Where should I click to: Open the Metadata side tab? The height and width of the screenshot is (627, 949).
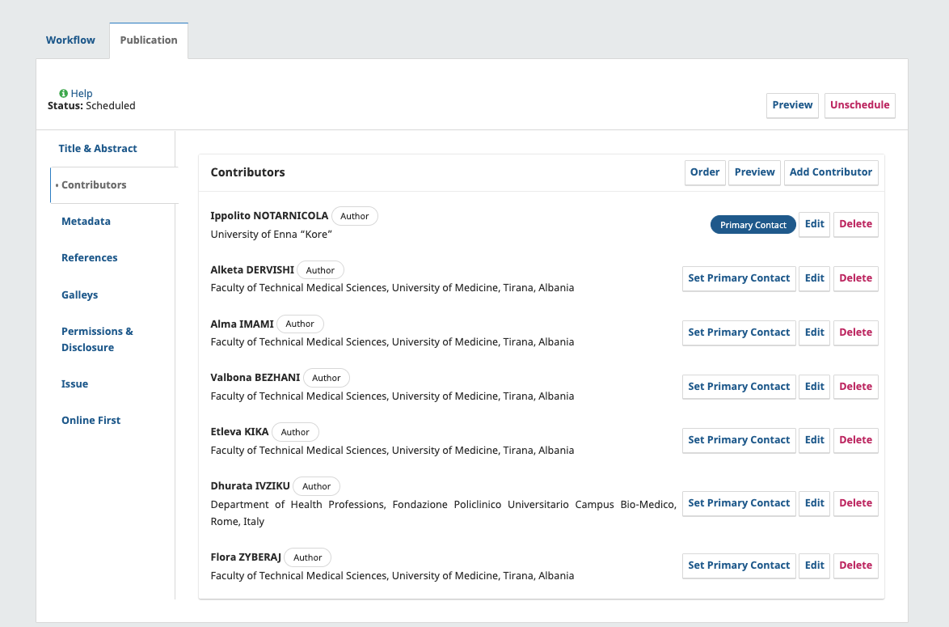point(86,222)
